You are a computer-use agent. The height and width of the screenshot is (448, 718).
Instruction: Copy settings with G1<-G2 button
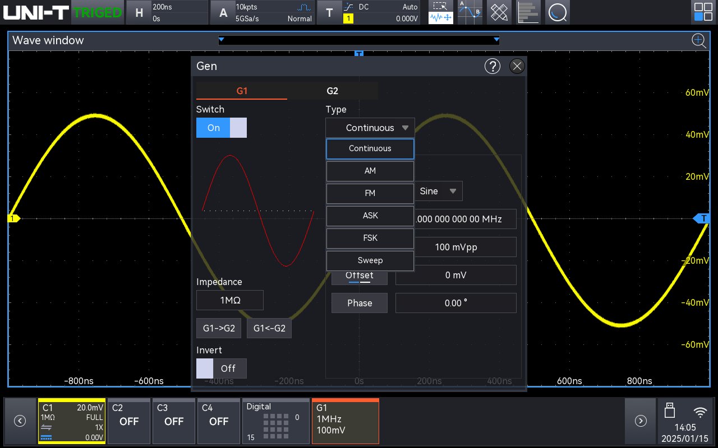pos(269,328)
